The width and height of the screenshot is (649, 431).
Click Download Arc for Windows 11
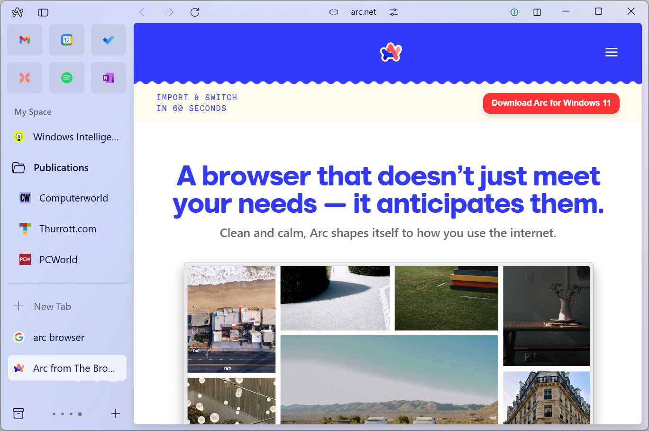tap(551, 103)
